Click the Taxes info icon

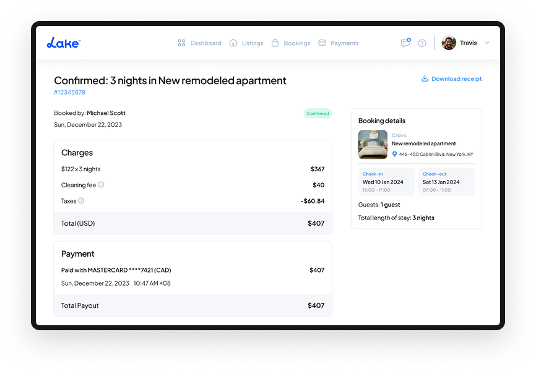tap(81, 201)
